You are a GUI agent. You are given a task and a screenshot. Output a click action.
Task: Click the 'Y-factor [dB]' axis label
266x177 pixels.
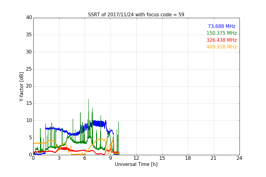click(21, 87)
